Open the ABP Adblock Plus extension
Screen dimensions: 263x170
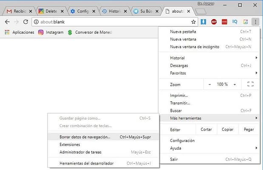[x=214, y=22]
